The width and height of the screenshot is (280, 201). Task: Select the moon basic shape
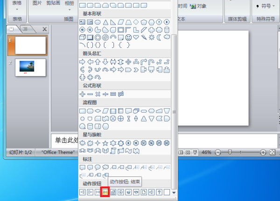click(159, 37)
